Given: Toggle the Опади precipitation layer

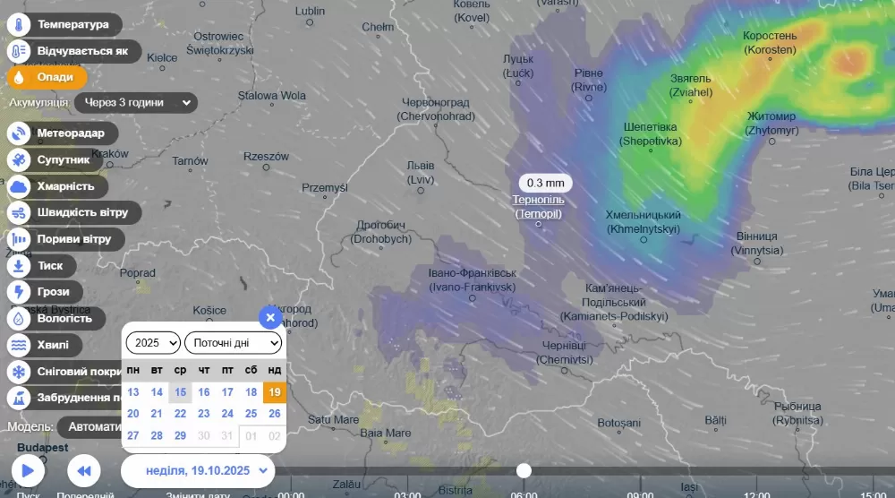Looking at the screenshot, I should [x=19, y=77].
